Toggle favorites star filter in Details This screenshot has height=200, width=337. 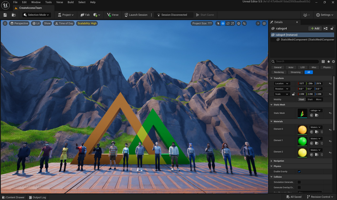pos(329,61)
